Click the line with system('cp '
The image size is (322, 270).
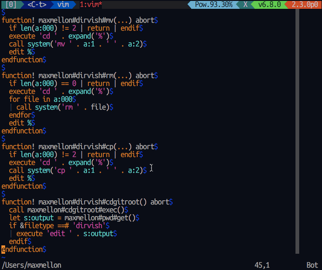(78, 170)
